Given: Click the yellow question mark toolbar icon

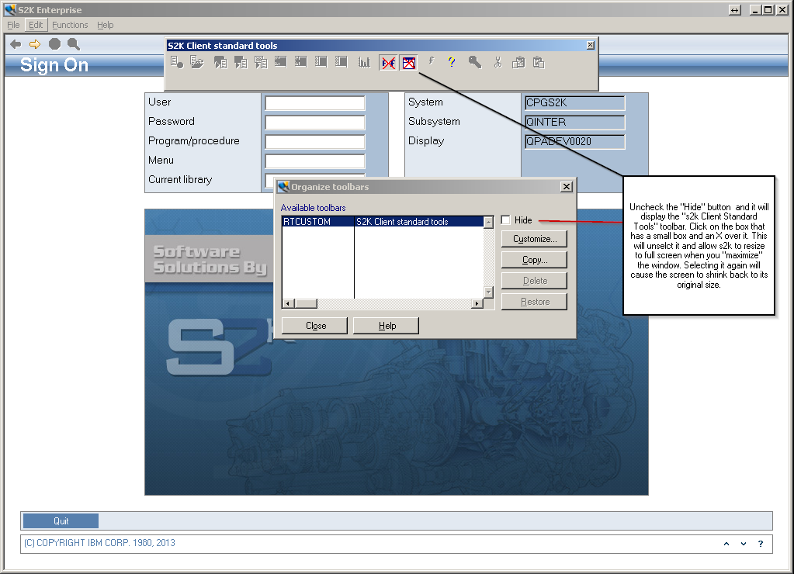Looking at the screenshot, I should pyautogui.click(x=452, y=62).
